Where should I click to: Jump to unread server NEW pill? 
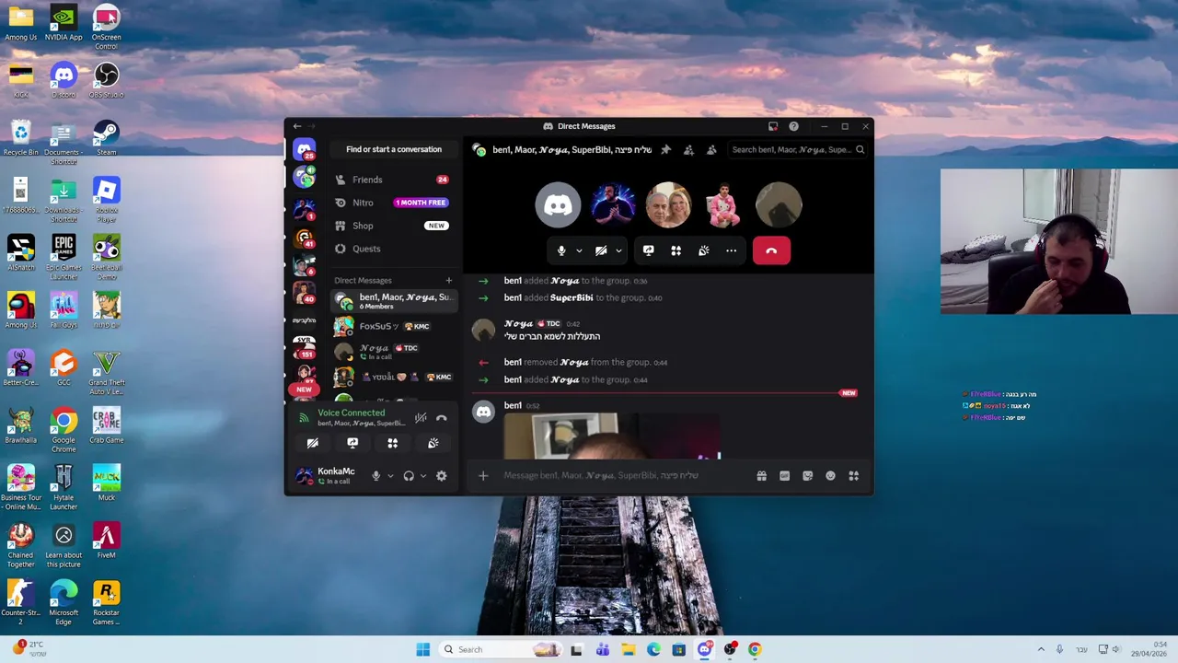tap(304, 389)
